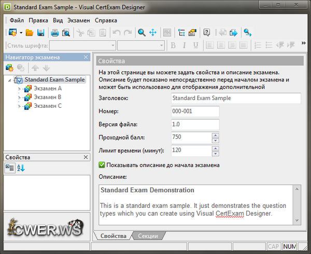This screenshot has width=311, height=254.
Task: Click the Заголовок text field
Action: coord(235,98)
